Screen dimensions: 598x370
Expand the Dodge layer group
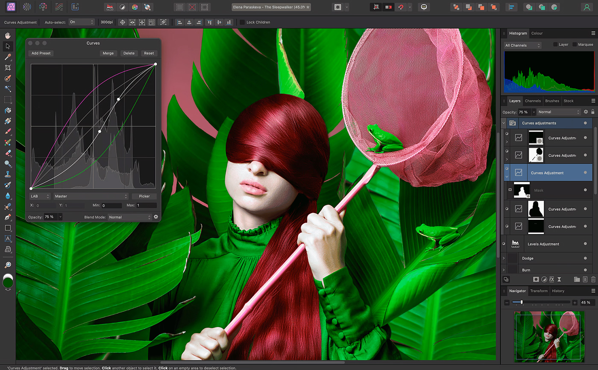coord(504,259)
